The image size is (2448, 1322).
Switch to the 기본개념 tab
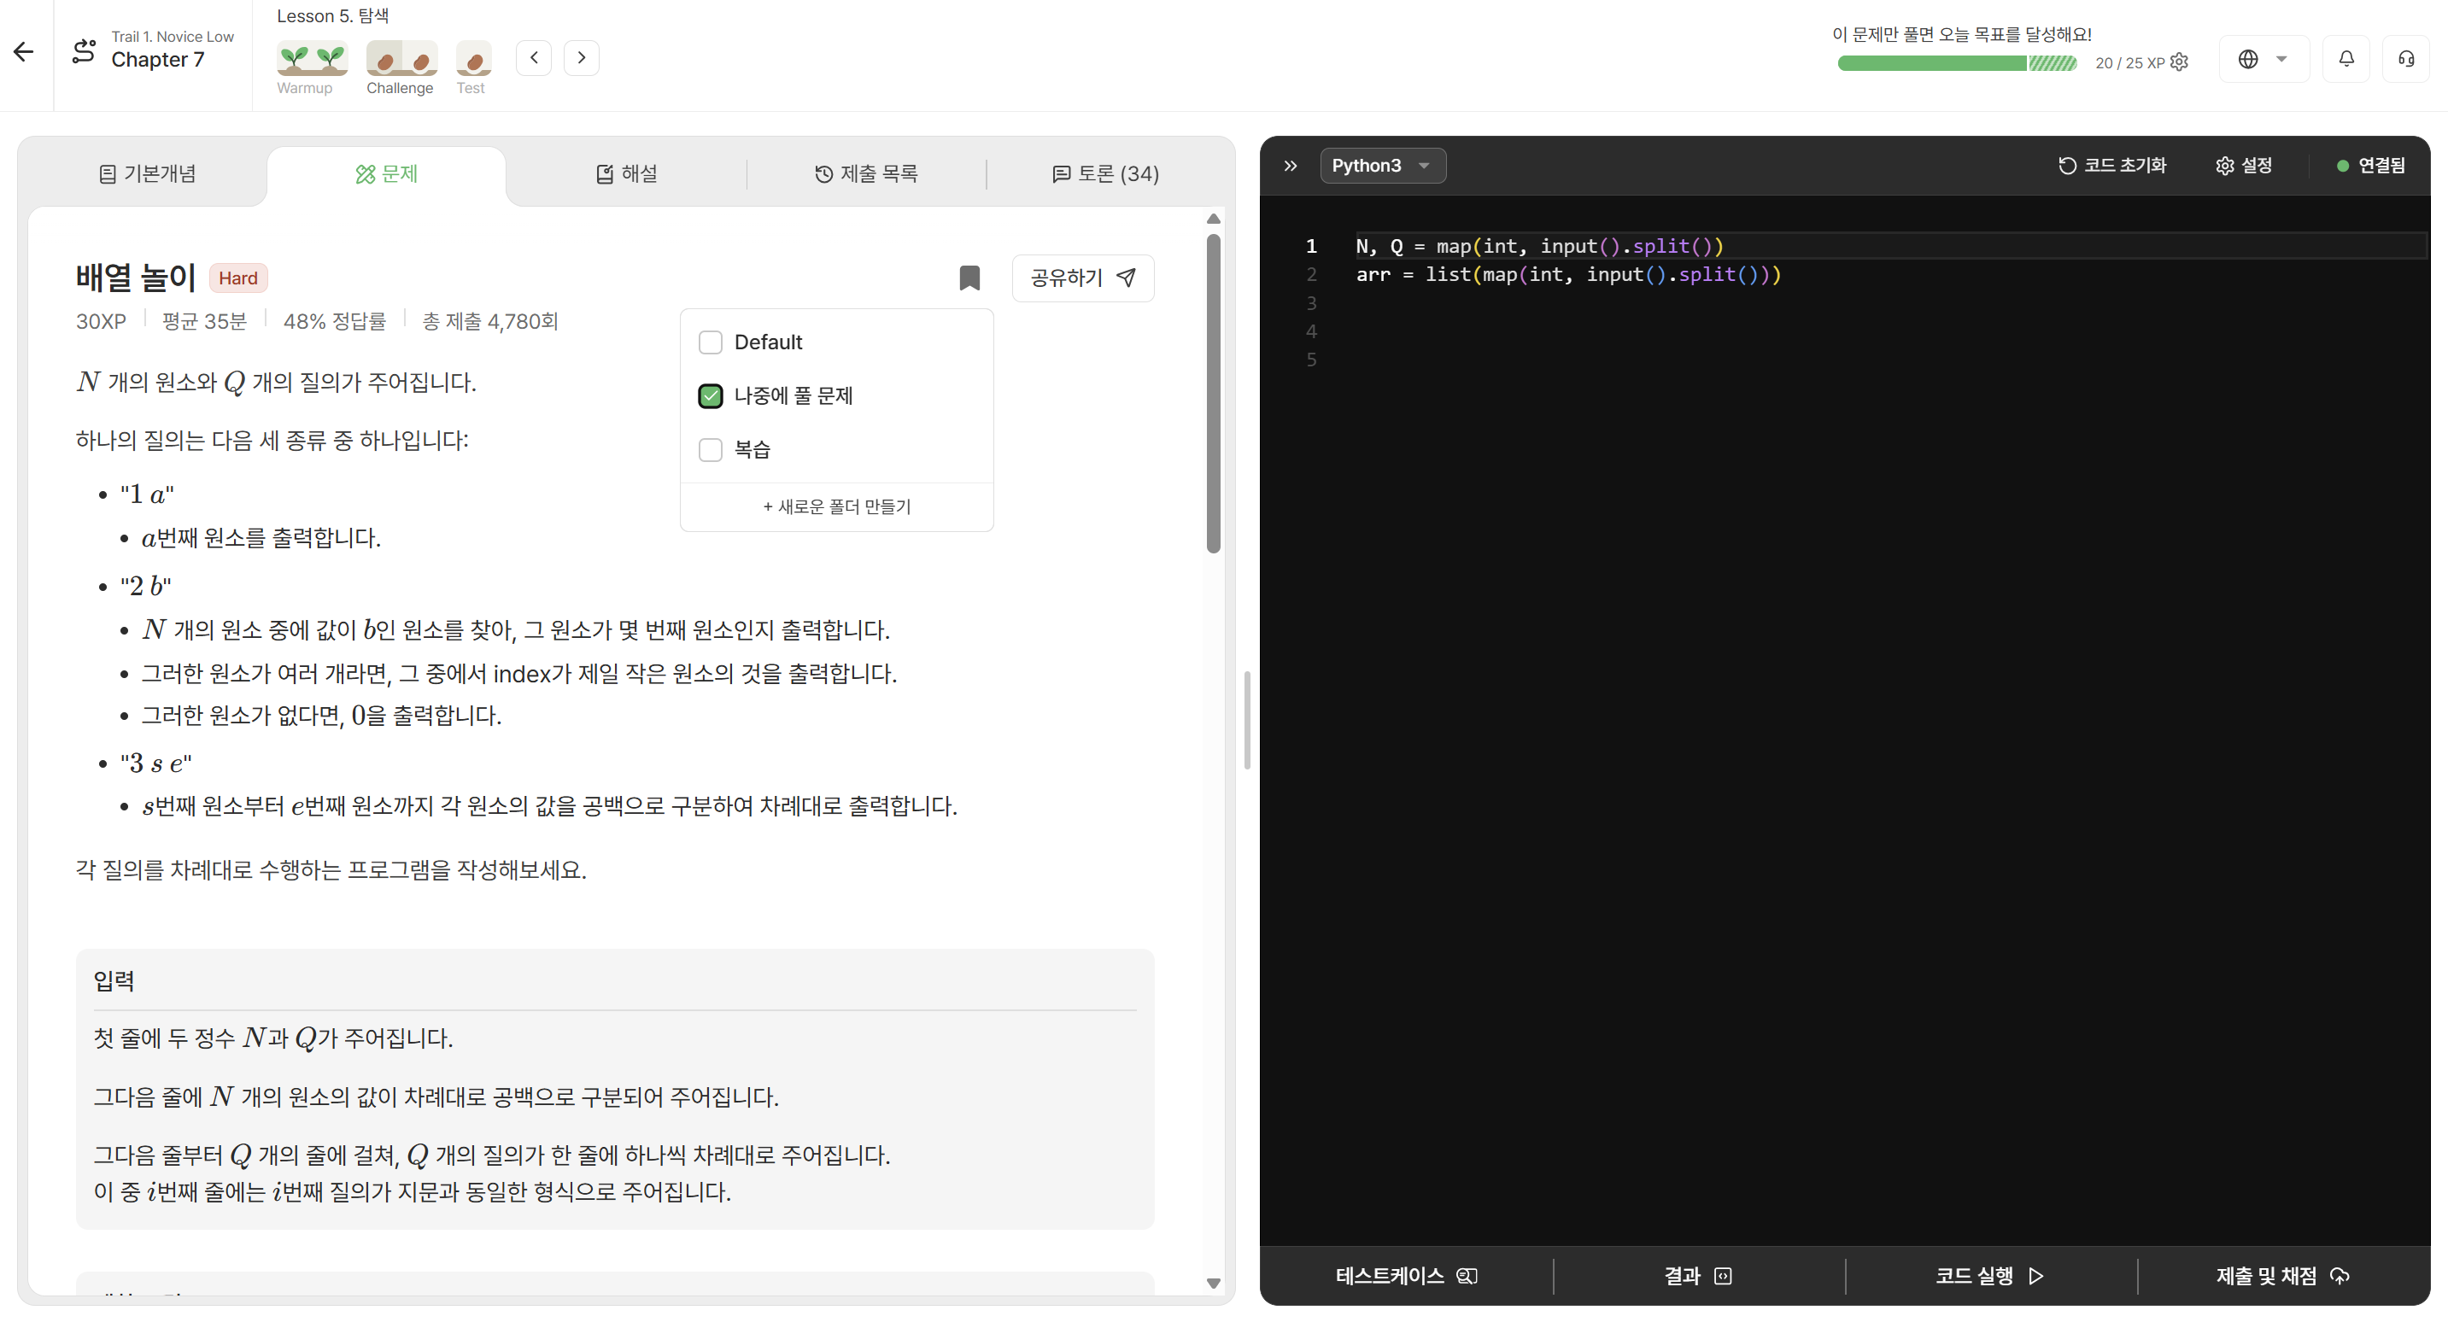(147, 173)
